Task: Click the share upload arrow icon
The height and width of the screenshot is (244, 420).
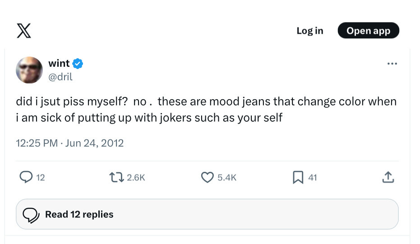Action: point(388,178)
